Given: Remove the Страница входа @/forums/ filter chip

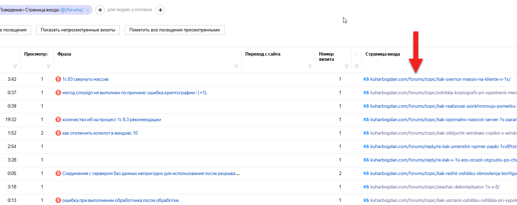Looking at the screenshot, I should point(87,10).
